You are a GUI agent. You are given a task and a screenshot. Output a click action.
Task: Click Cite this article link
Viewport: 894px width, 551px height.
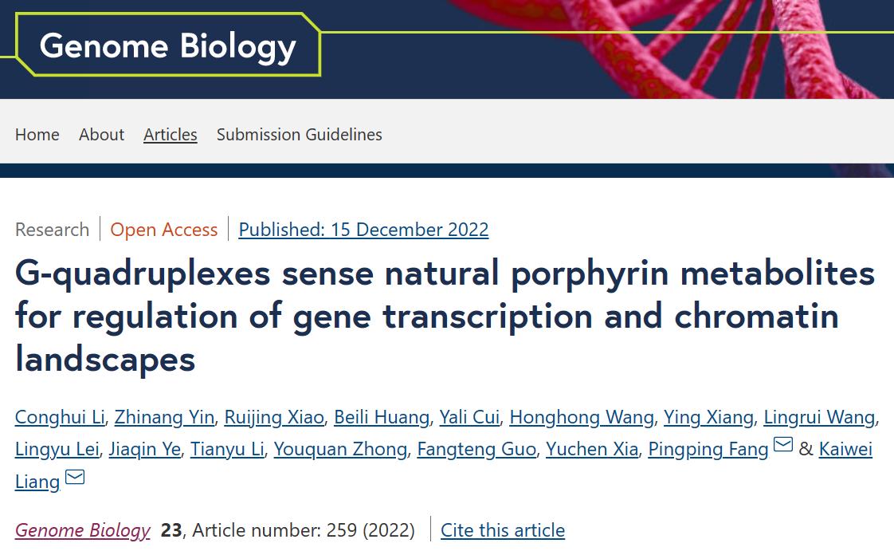(x=503, y=530)
